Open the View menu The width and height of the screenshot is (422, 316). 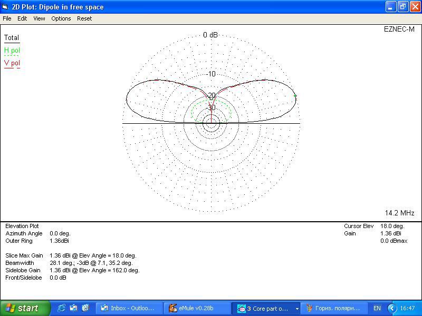(39, 18)
